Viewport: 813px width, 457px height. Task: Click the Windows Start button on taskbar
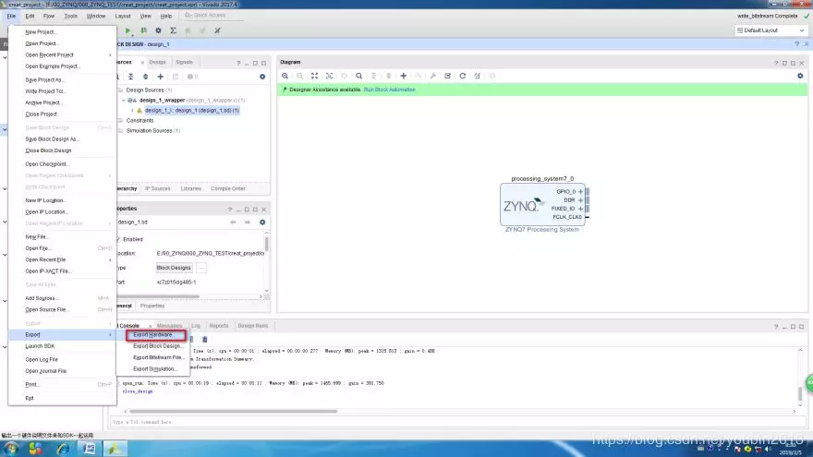click(x=11, y=449)
